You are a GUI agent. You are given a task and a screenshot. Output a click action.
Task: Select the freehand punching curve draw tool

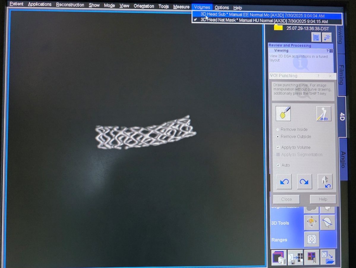pos(283,113)
